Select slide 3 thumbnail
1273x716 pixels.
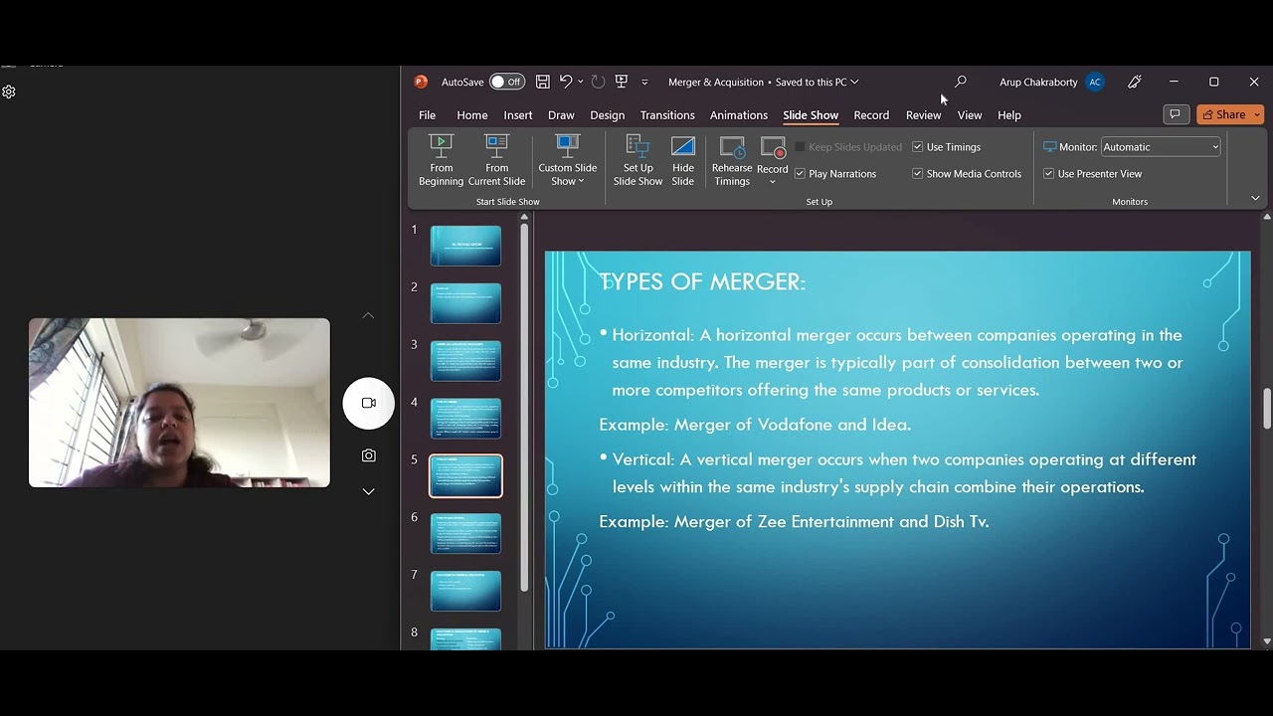coord(465,361)
